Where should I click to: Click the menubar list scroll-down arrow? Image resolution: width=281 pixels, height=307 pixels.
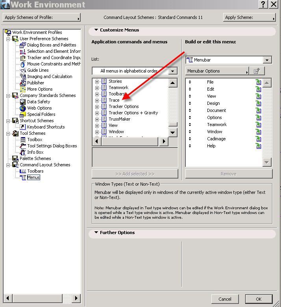click(267, 162)
